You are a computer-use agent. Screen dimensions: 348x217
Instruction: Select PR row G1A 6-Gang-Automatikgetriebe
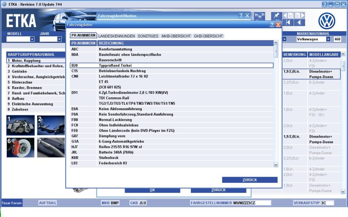tap(172, 141)
